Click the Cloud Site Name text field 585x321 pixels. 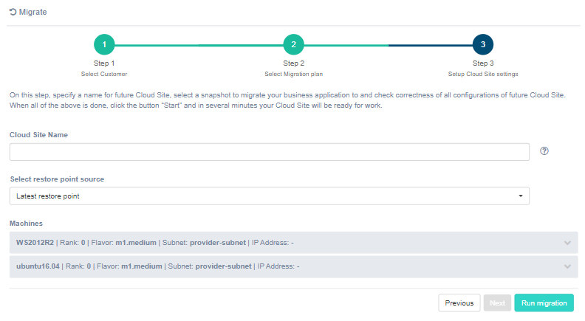[269, 152]
